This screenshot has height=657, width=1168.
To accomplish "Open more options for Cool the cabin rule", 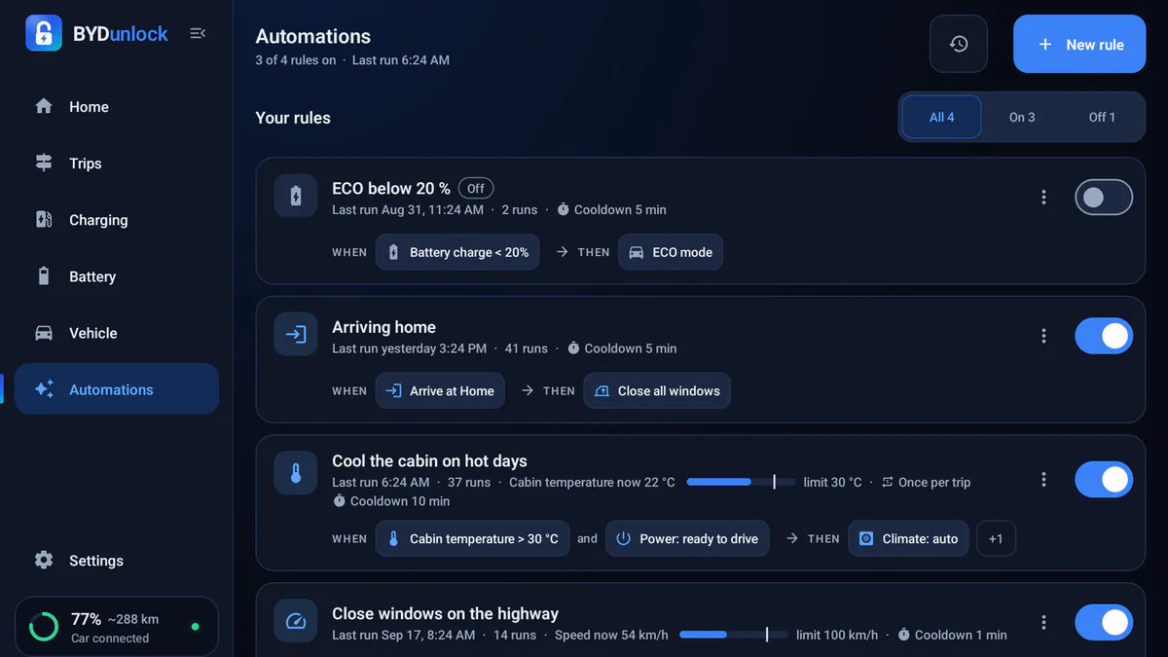I will pos(1043,479).
